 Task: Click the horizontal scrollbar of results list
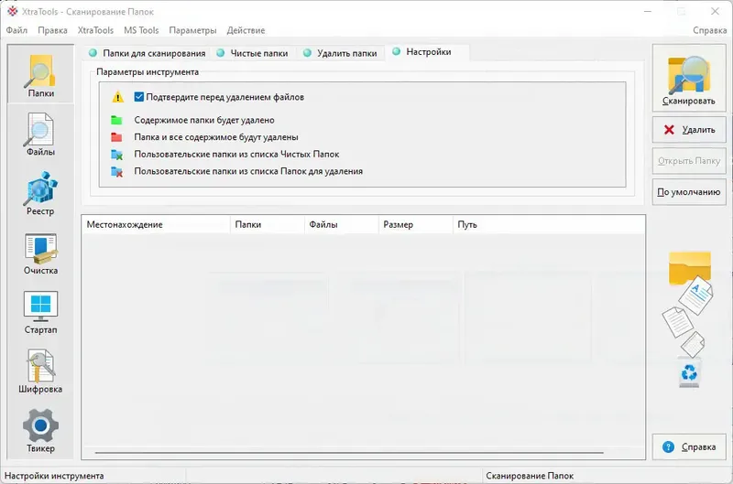click(349, 452)
